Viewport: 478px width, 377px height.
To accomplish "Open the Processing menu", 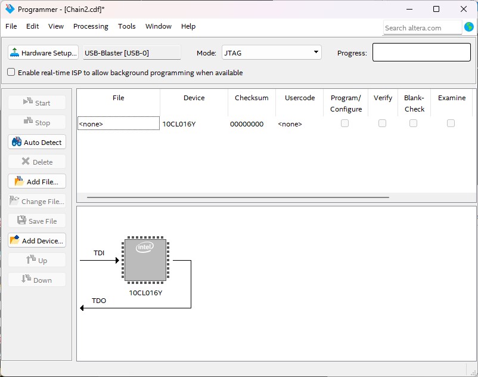I will [x=91, y=26].
